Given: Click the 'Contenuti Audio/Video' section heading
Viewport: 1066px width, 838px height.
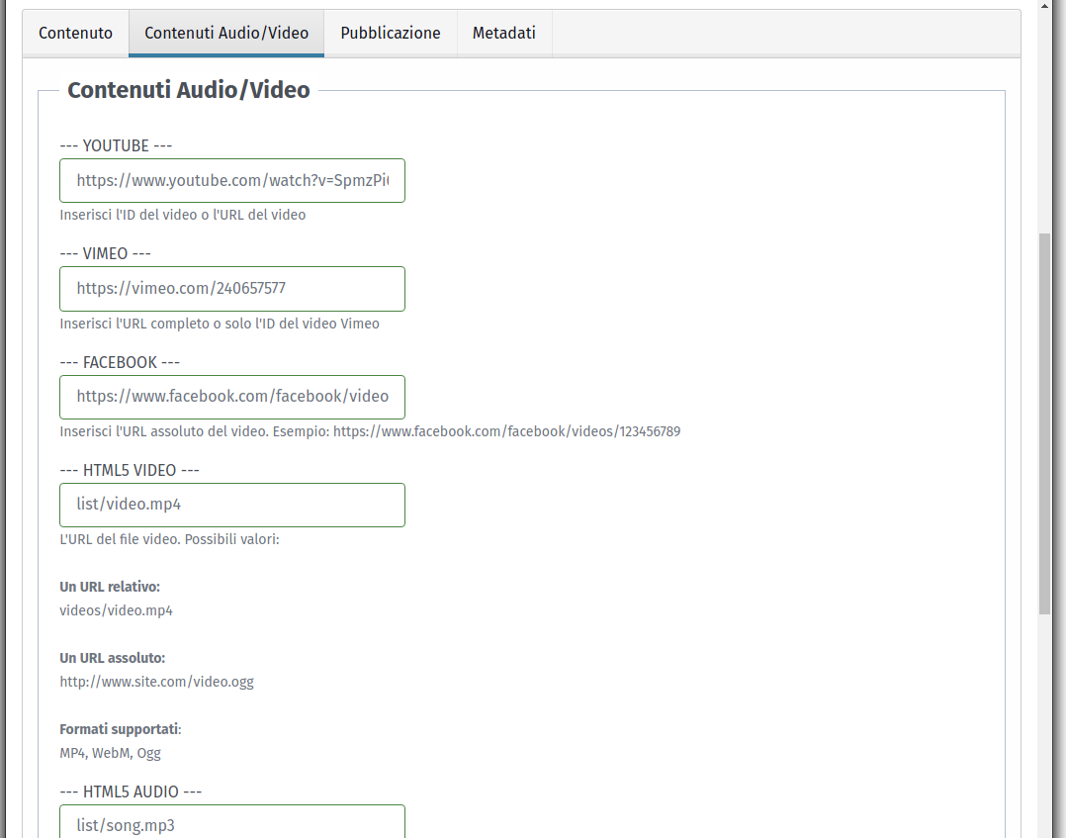Looking at the screenshot, I should 188,90.
